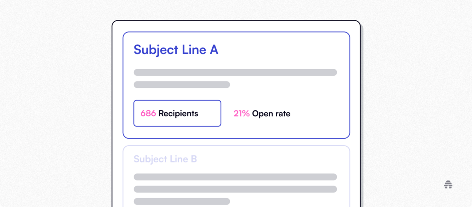Click the white panel margin above Subject Line A card
The image size is (472, 207).
click(x=236, y=26)
